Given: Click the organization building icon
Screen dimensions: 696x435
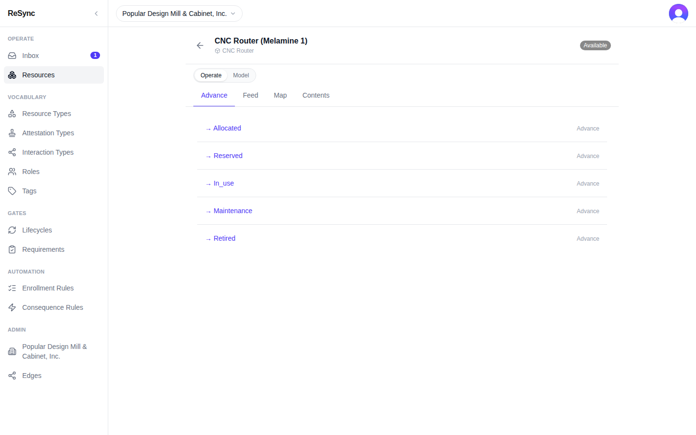Looking at the screenshot, I should click(12, 351).
